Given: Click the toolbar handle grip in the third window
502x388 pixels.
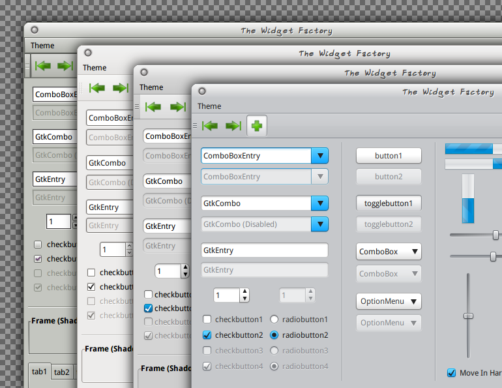Looking at the screenshot, I should [137, 106].
